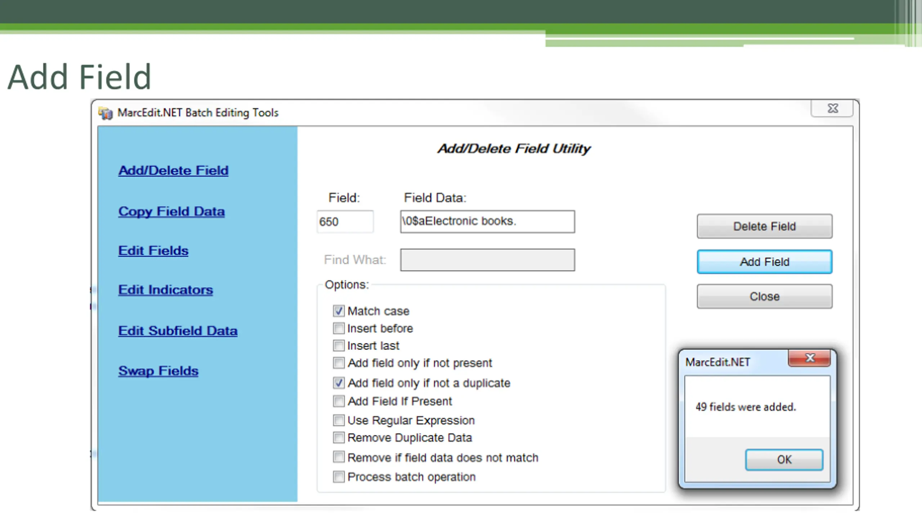Check Add field only if not present
922x519 pixels.
click(339, 363)
